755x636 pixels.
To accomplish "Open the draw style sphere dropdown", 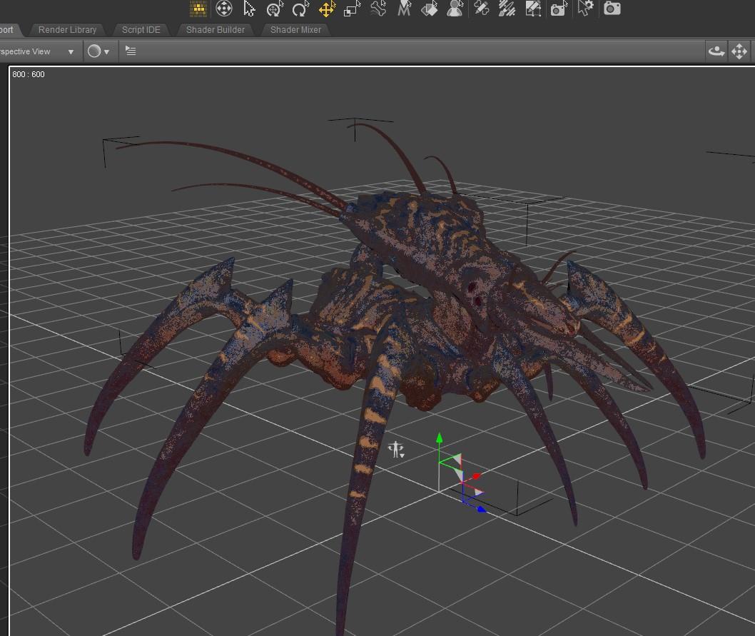I will tap(98, 51).
